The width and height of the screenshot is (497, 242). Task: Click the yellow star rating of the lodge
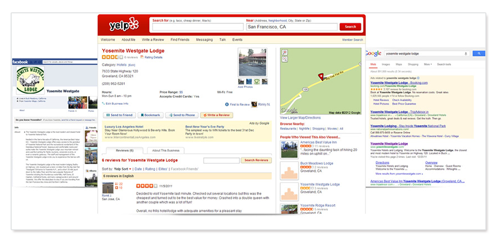[113, 57]
